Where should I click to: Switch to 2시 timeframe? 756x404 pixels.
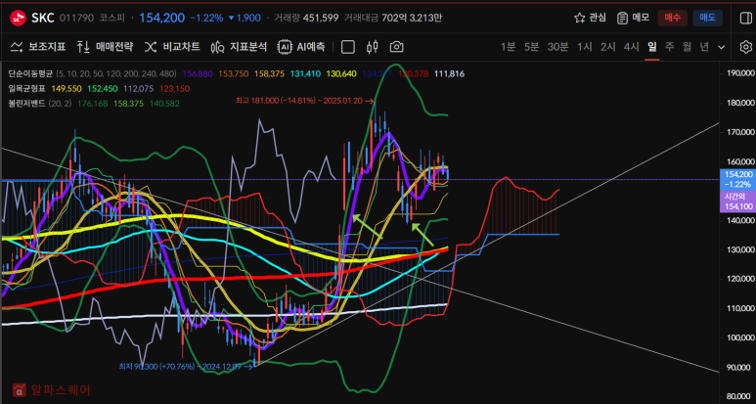coord(608,47)
